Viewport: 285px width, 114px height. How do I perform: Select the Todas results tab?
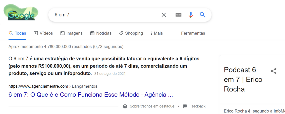pyautogui.click(x=17, y=33)
